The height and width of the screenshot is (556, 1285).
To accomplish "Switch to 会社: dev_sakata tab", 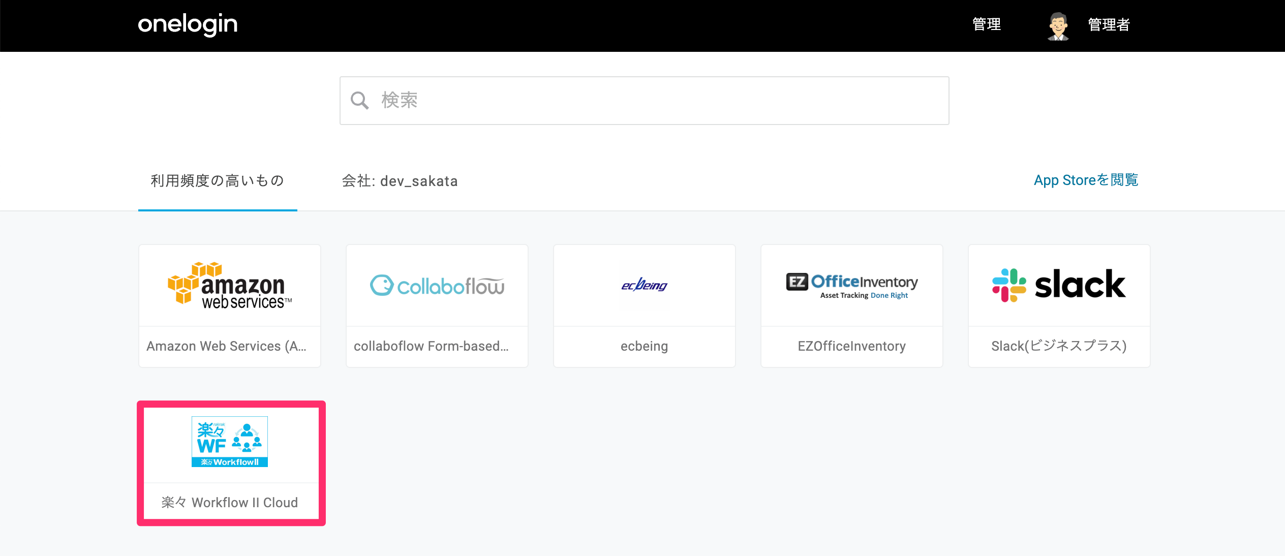I will click(400, 181).
